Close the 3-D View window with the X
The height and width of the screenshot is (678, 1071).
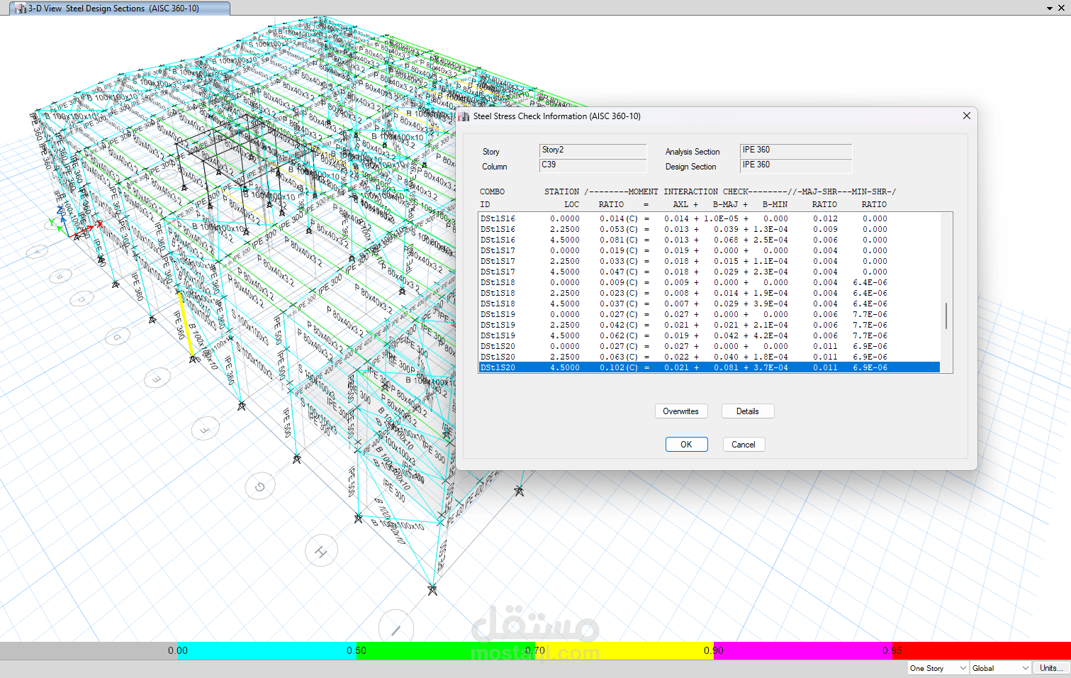tap(1062, 8)
